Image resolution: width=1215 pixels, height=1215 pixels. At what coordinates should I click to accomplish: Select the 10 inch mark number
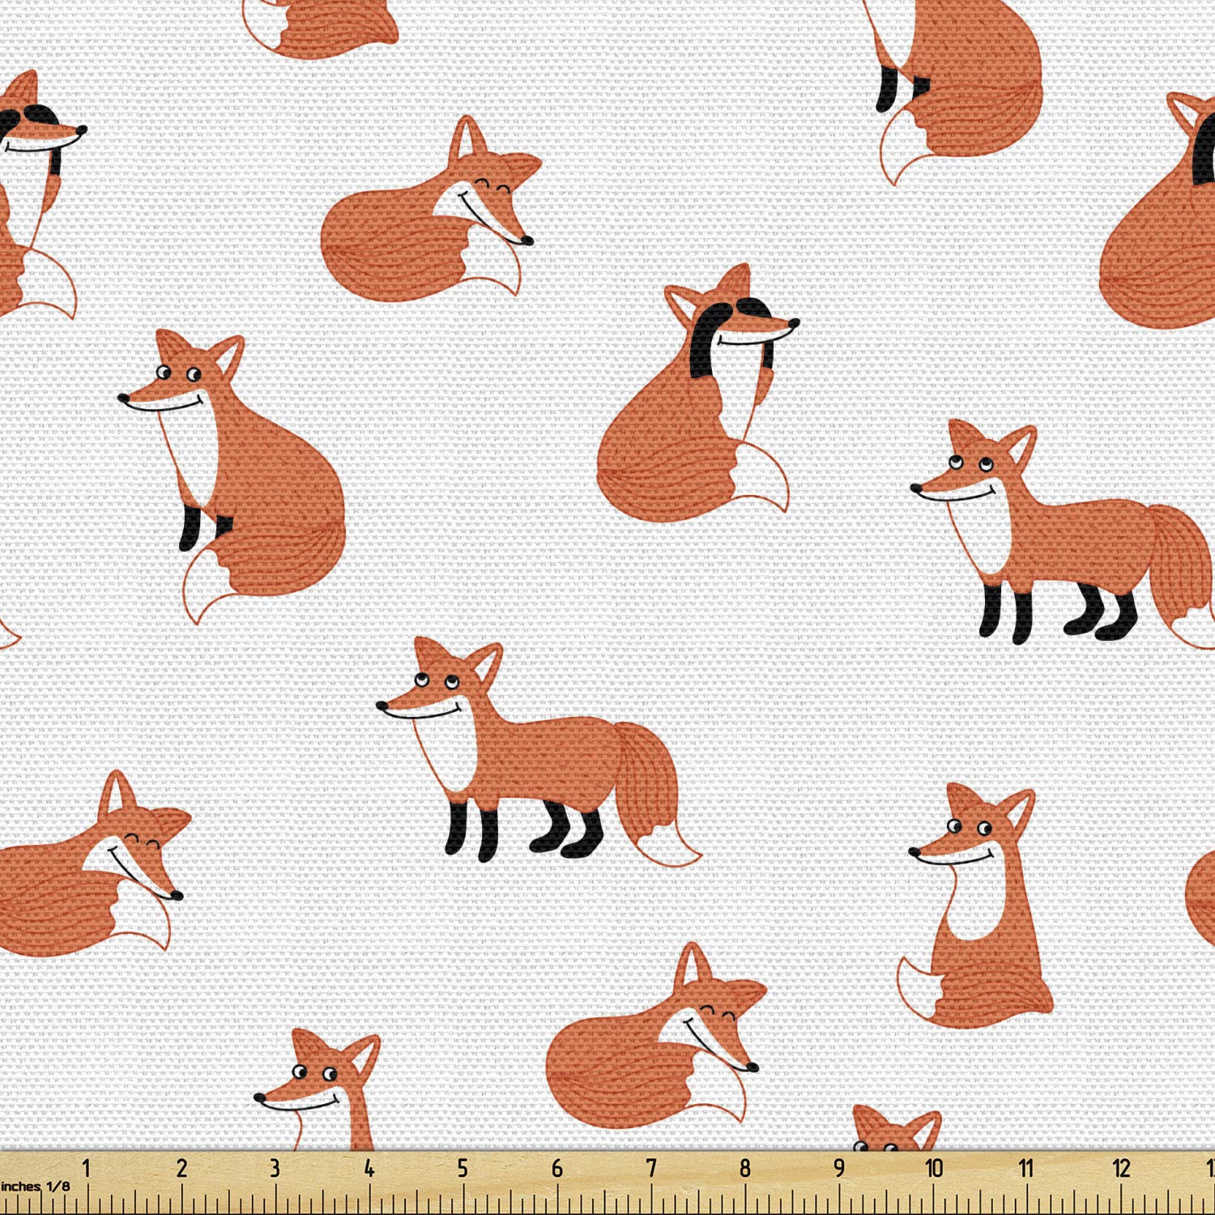click(934, 1168)
